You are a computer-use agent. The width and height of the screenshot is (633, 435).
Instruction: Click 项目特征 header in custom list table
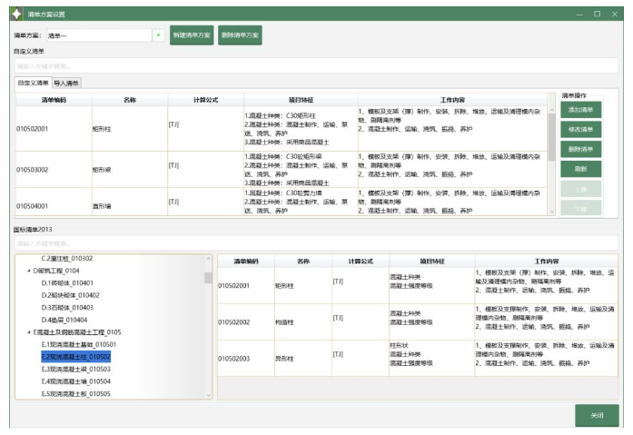click(x=301, y=100)
